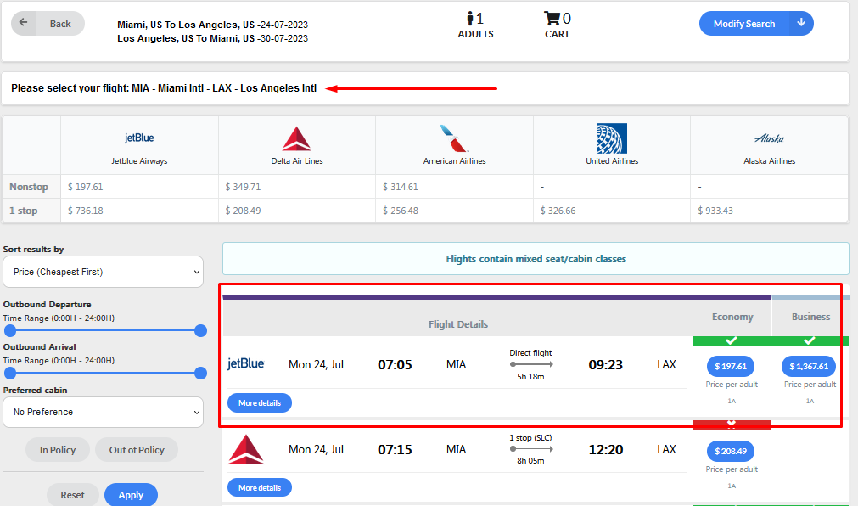Screen dimensions: 858x506
Task: Show more details for Delta flight
Action: 260,487
